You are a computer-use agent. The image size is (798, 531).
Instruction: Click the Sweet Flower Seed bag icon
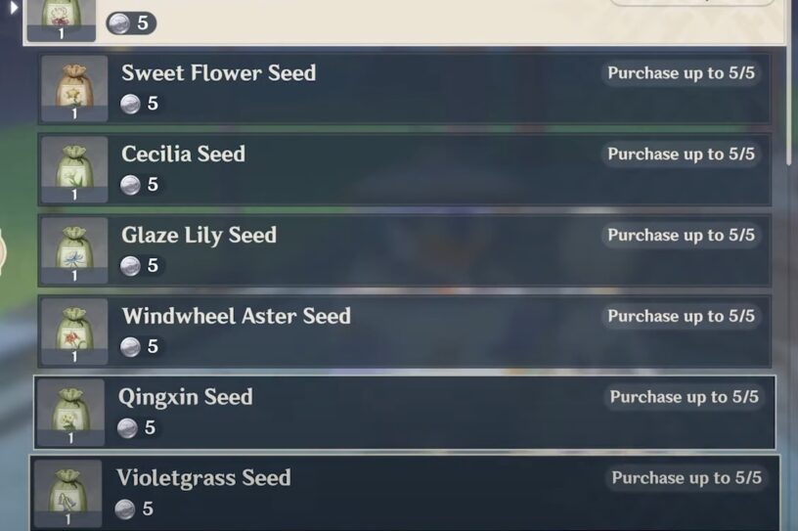coord(73,87)
